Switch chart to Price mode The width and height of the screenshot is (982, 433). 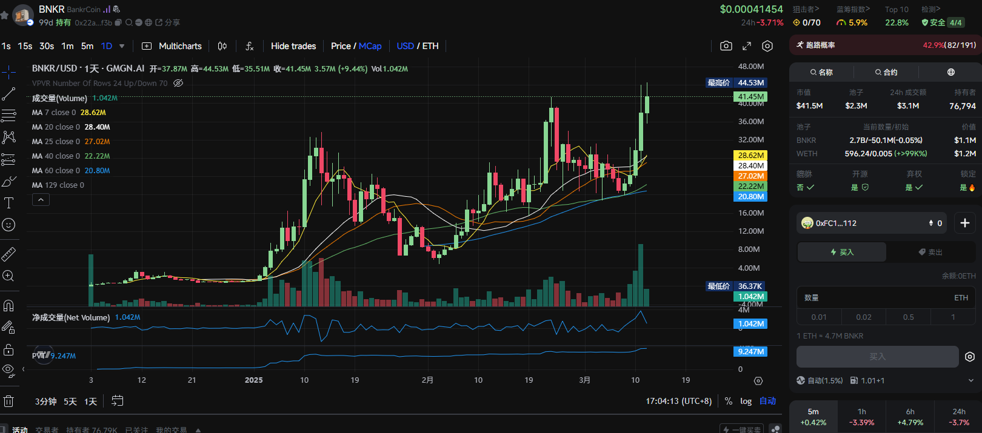[x=341, y=46]
